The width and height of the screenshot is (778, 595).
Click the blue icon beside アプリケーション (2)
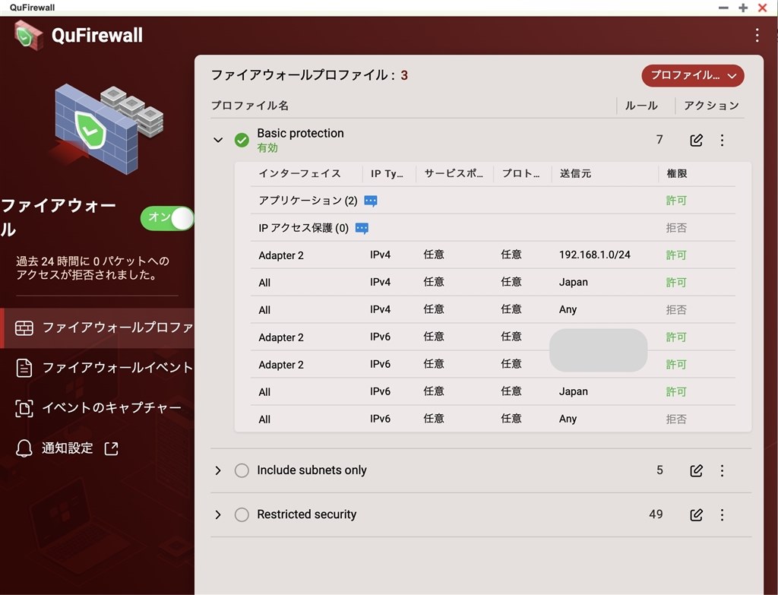[370, 200]
